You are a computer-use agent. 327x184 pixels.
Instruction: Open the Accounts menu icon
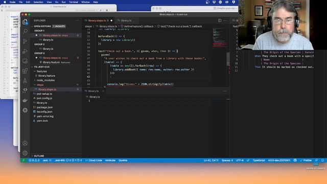coord(25,143)
